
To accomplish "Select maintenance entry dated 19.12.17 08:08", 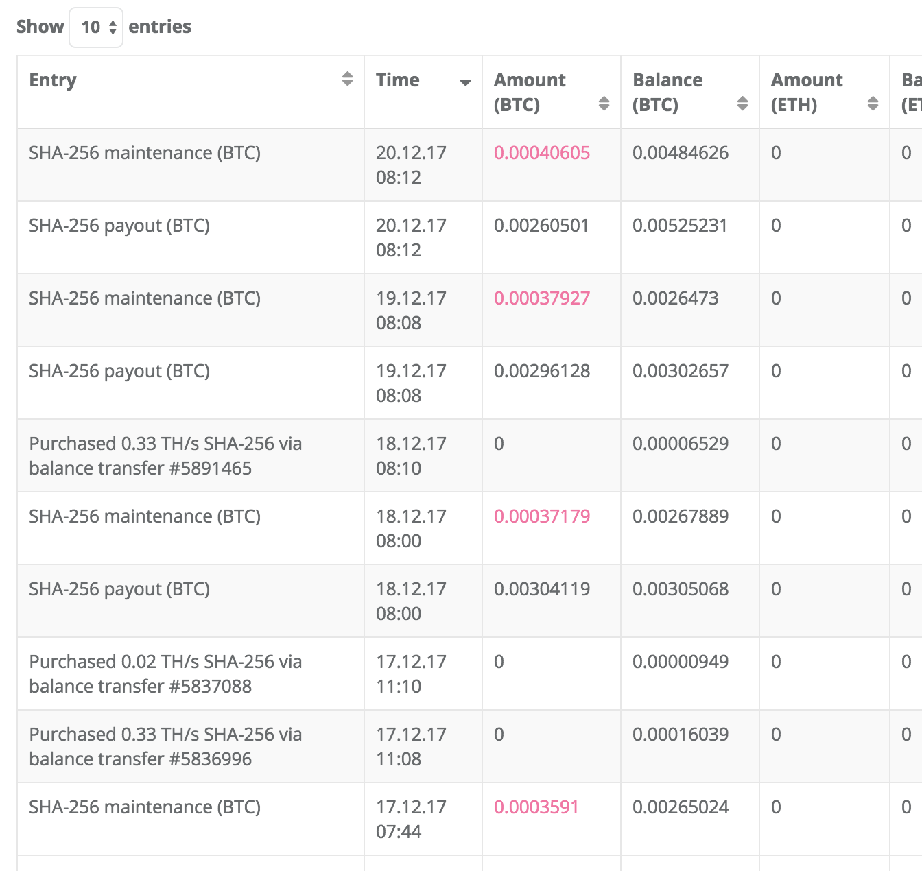I will (x=145, y=298).
